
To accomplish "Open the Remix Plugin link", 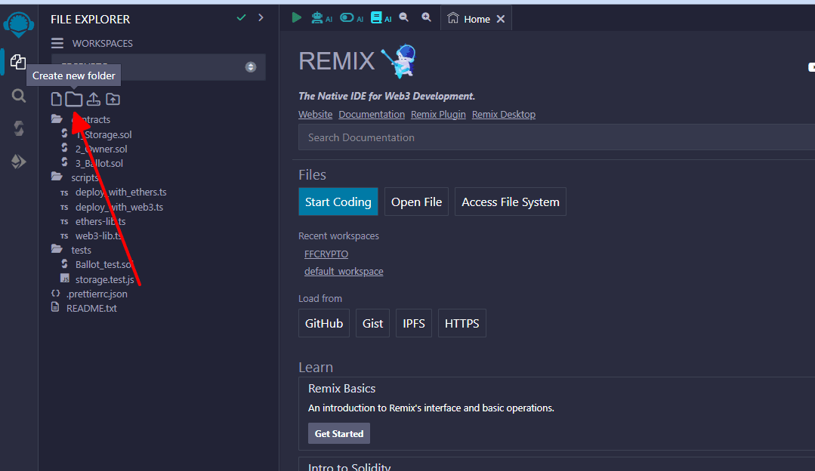I will point(438,114).
